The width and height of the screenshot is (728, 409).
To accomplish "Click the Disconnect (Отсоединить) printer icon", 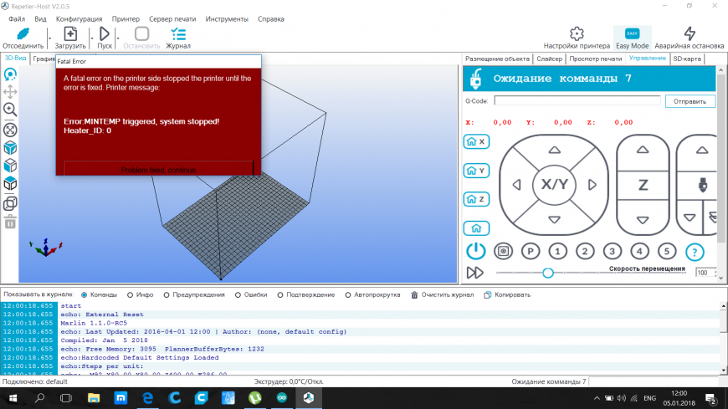I will (23, 33).
